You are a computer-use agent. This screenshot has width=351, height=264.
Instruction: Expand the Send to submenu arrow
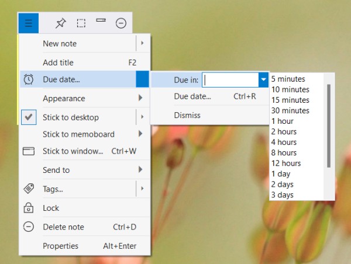(140, 169)
